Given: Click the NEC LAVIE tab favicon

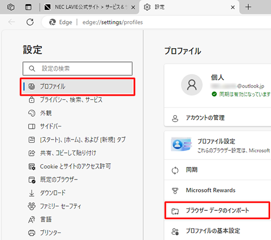Looking at the screenshot, I should click(x=47, y=7).
